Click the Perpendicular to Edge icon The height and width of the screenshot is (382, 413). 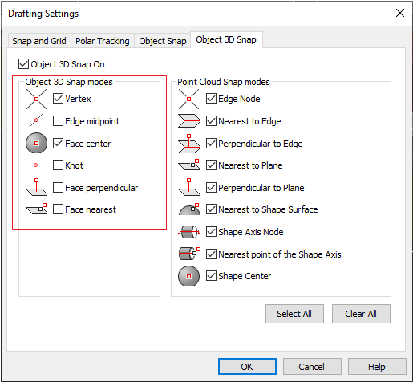189,144
